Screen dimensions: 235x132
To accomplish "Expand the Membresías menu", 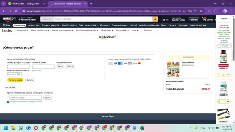I will pos(107,30).
